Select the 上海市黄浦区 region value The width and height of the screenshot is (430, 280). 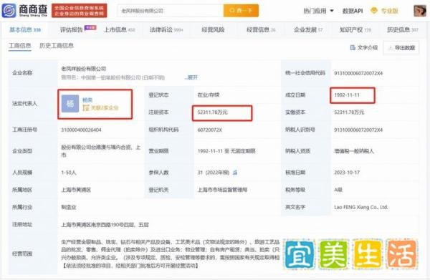[76, 190]
